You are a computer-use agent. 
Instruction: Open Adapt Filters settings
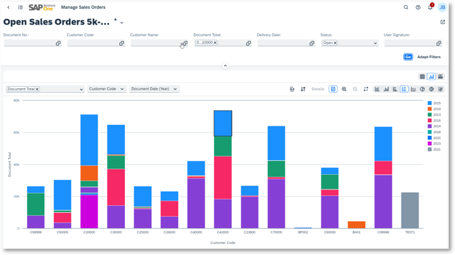click(x=429, y=57)
